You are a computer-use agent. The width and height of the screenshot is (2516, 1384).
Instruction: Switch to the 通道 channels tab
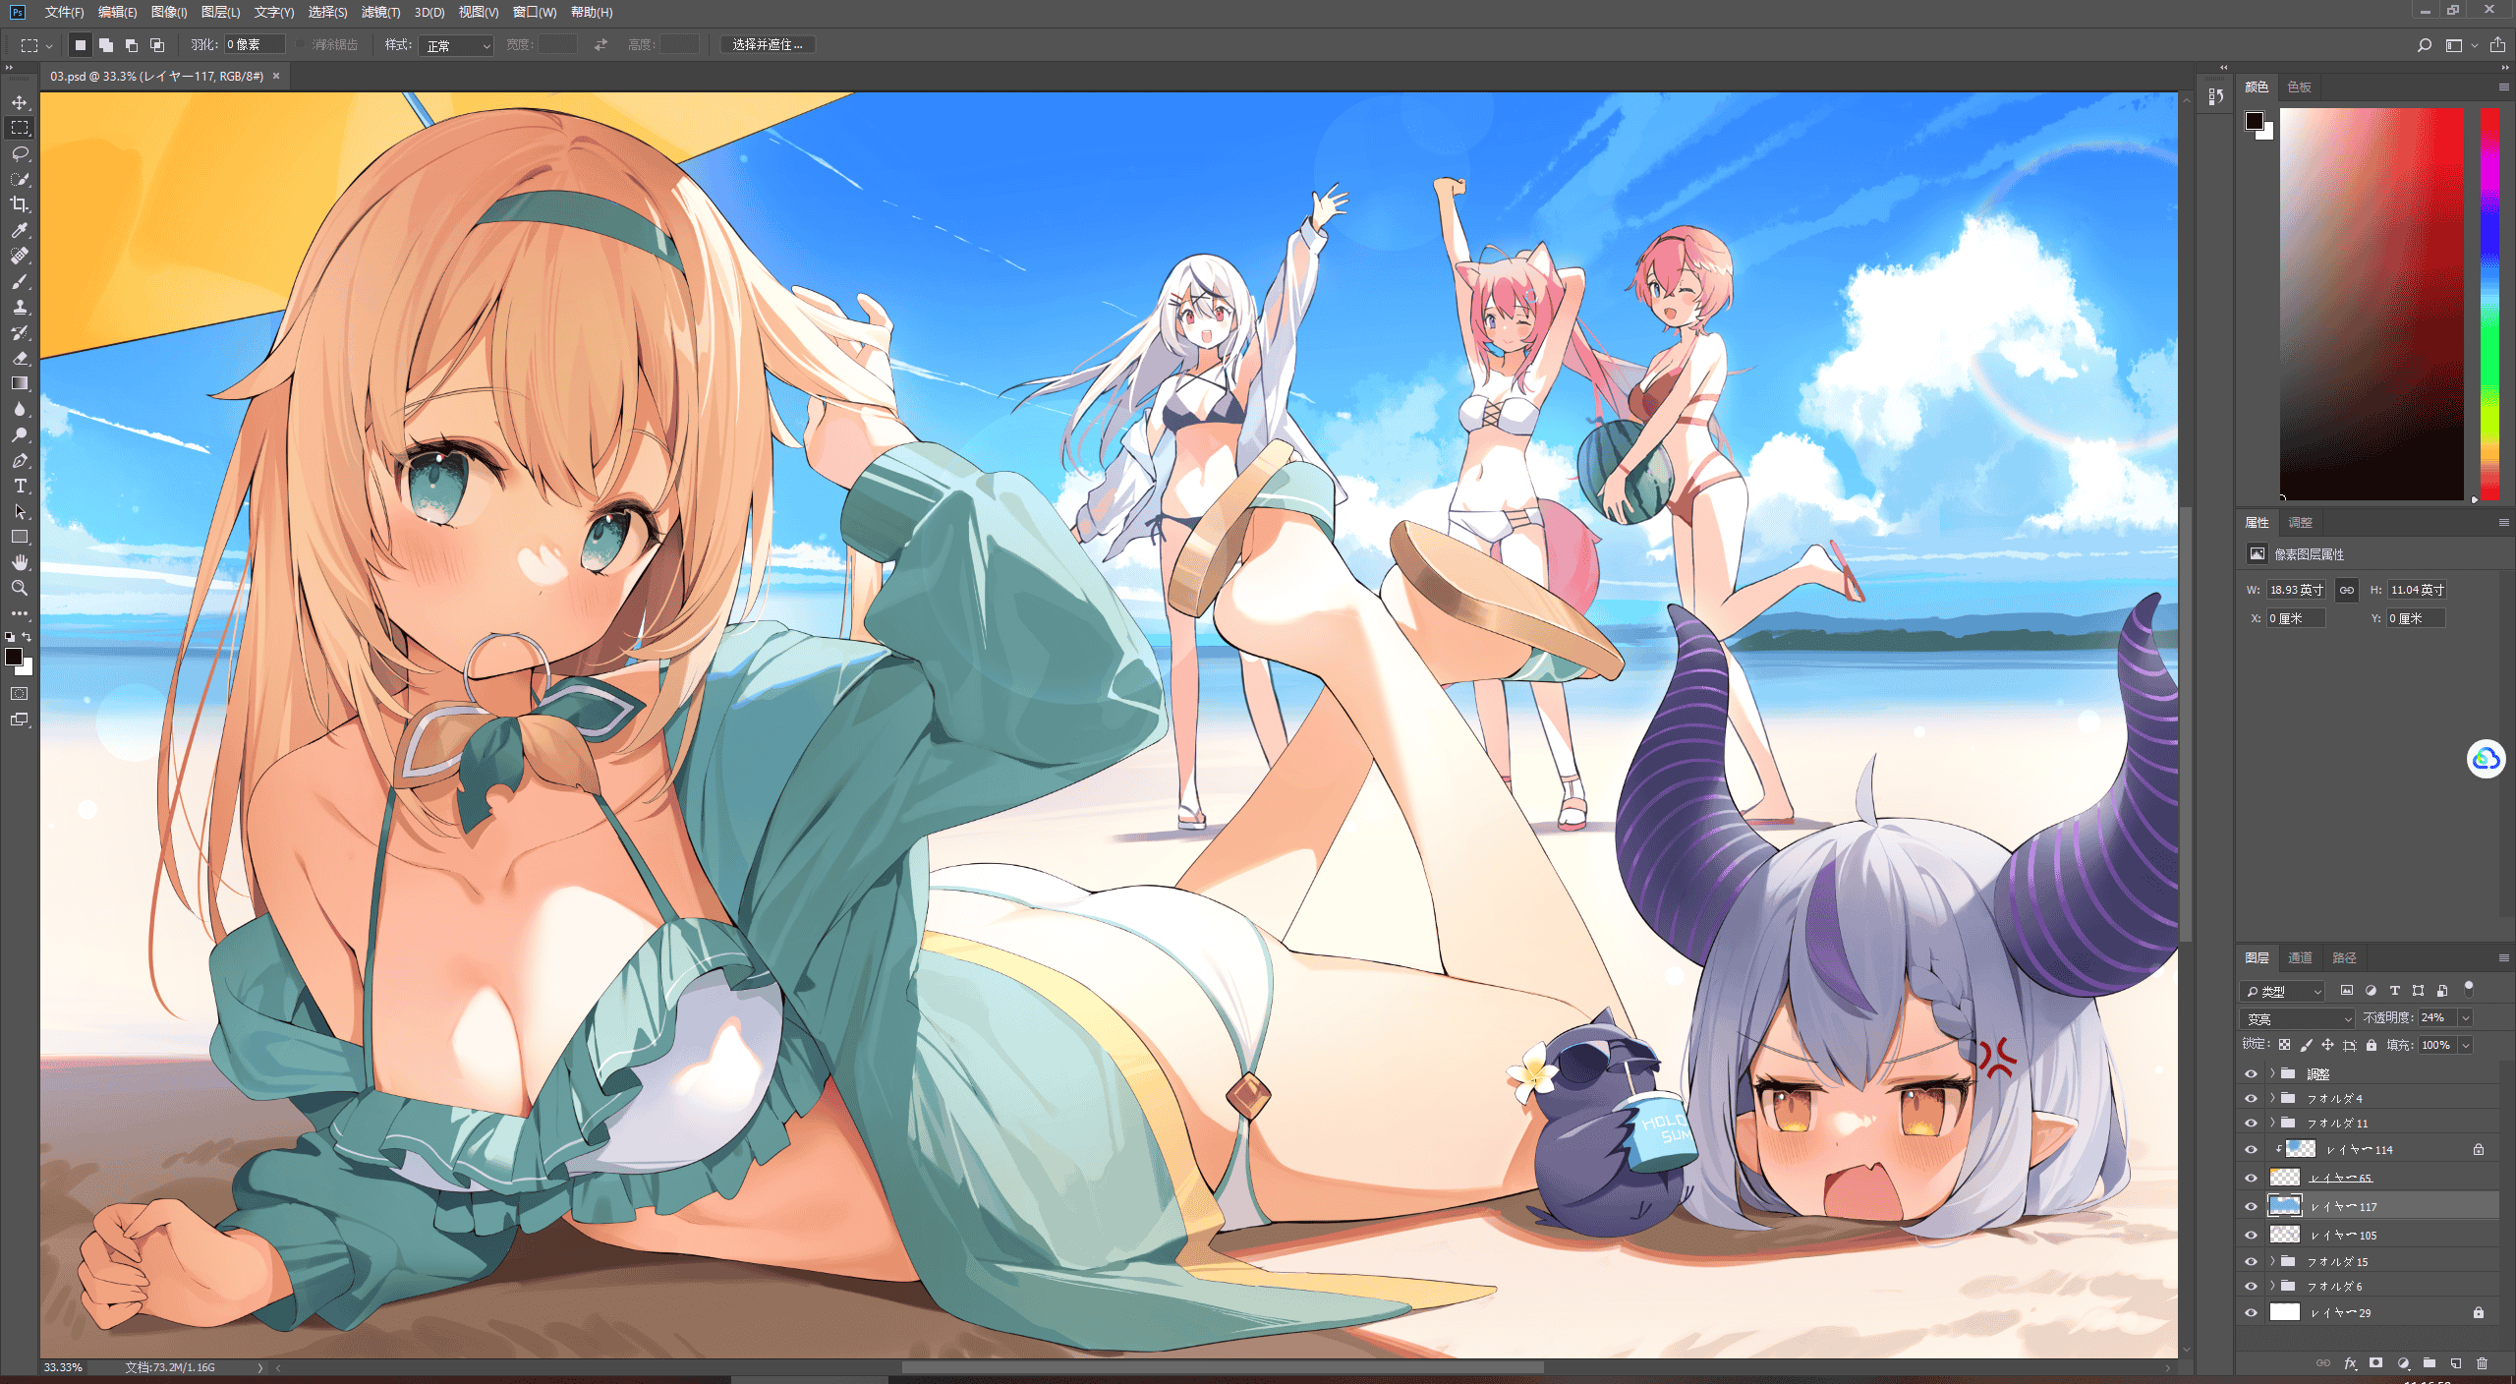[x=2300, y=957]
